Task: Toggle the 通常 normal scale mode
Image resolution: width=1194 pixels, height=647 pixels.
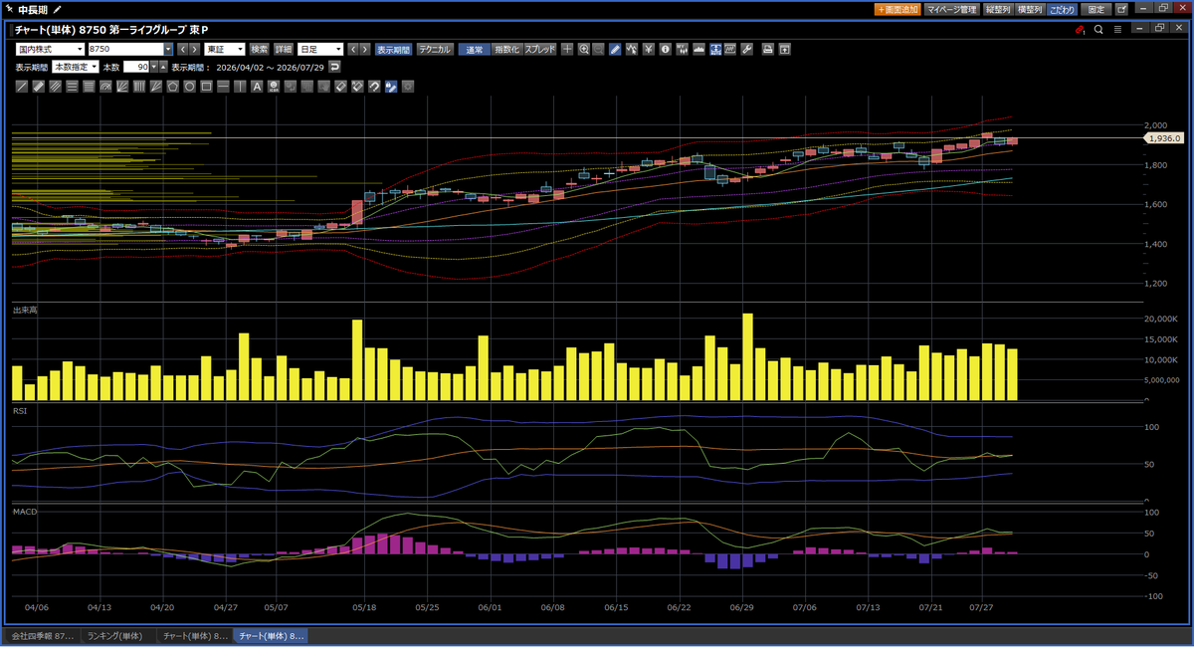Action: coord(475,49)
